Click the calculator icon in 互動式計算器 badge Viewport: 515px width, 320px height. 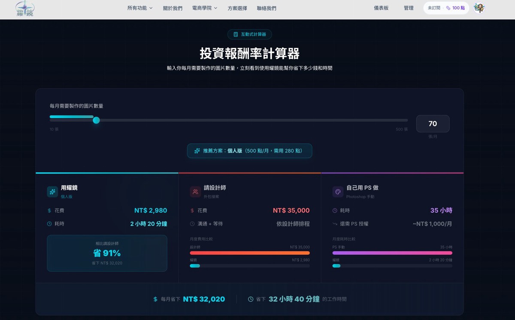tap(236, 34)
